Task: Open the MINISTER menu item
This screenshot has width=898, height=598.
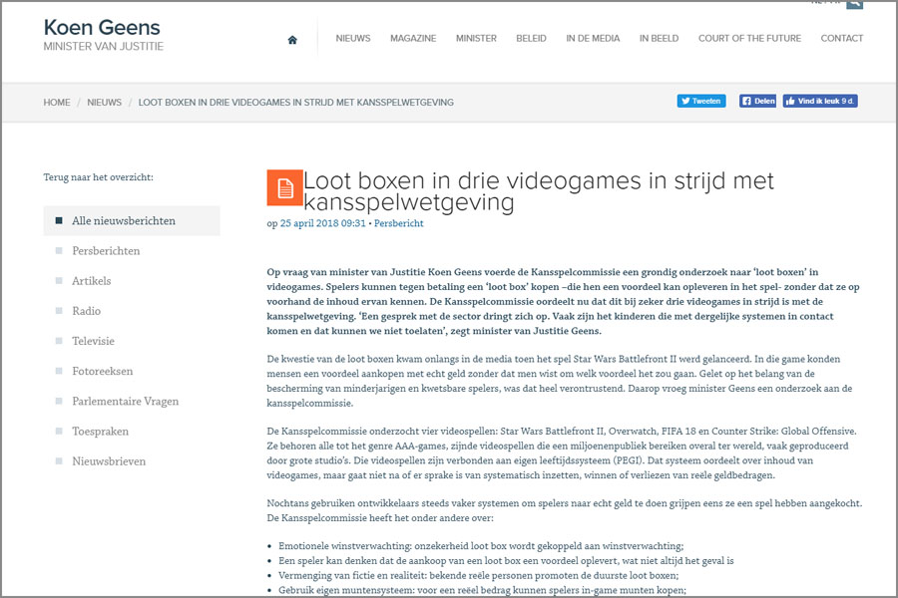Action: coord(476,38)
